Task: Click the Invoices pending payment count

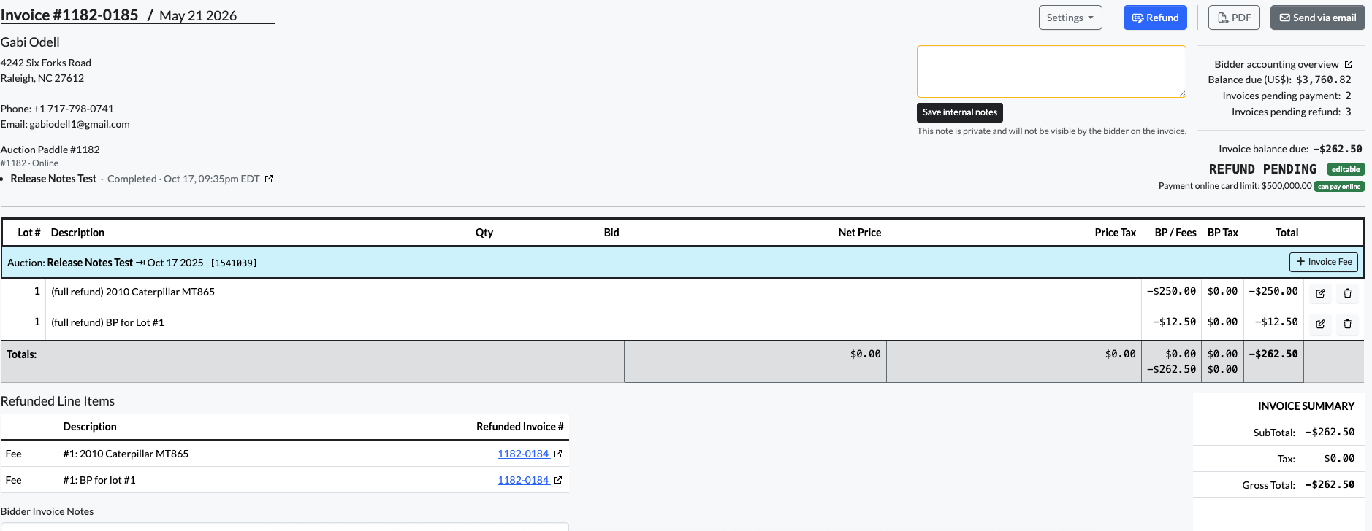Action: tap(1348, 96)
